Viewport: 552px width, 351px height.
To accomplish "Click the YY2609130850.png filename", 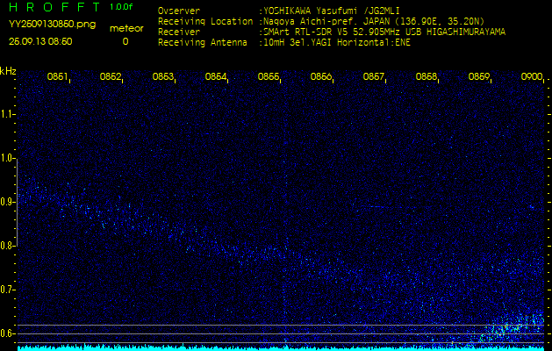I will (x=52, y=25).
